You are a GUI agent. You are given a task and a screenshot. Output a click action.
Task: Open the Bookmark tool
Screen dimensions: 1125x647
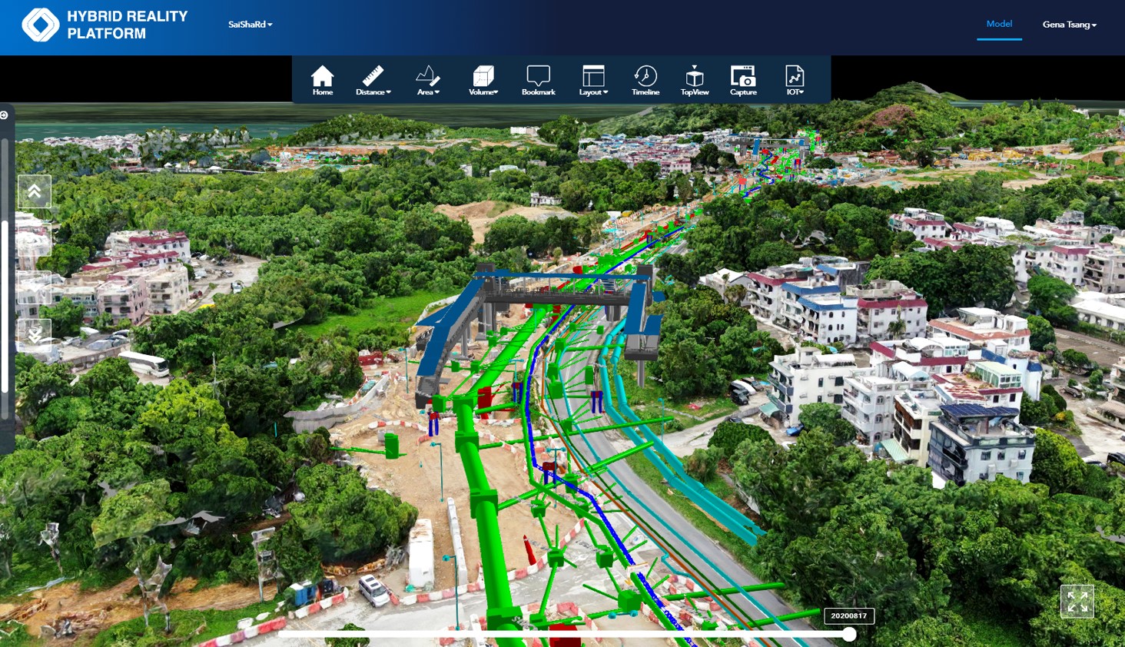point(538,80)
